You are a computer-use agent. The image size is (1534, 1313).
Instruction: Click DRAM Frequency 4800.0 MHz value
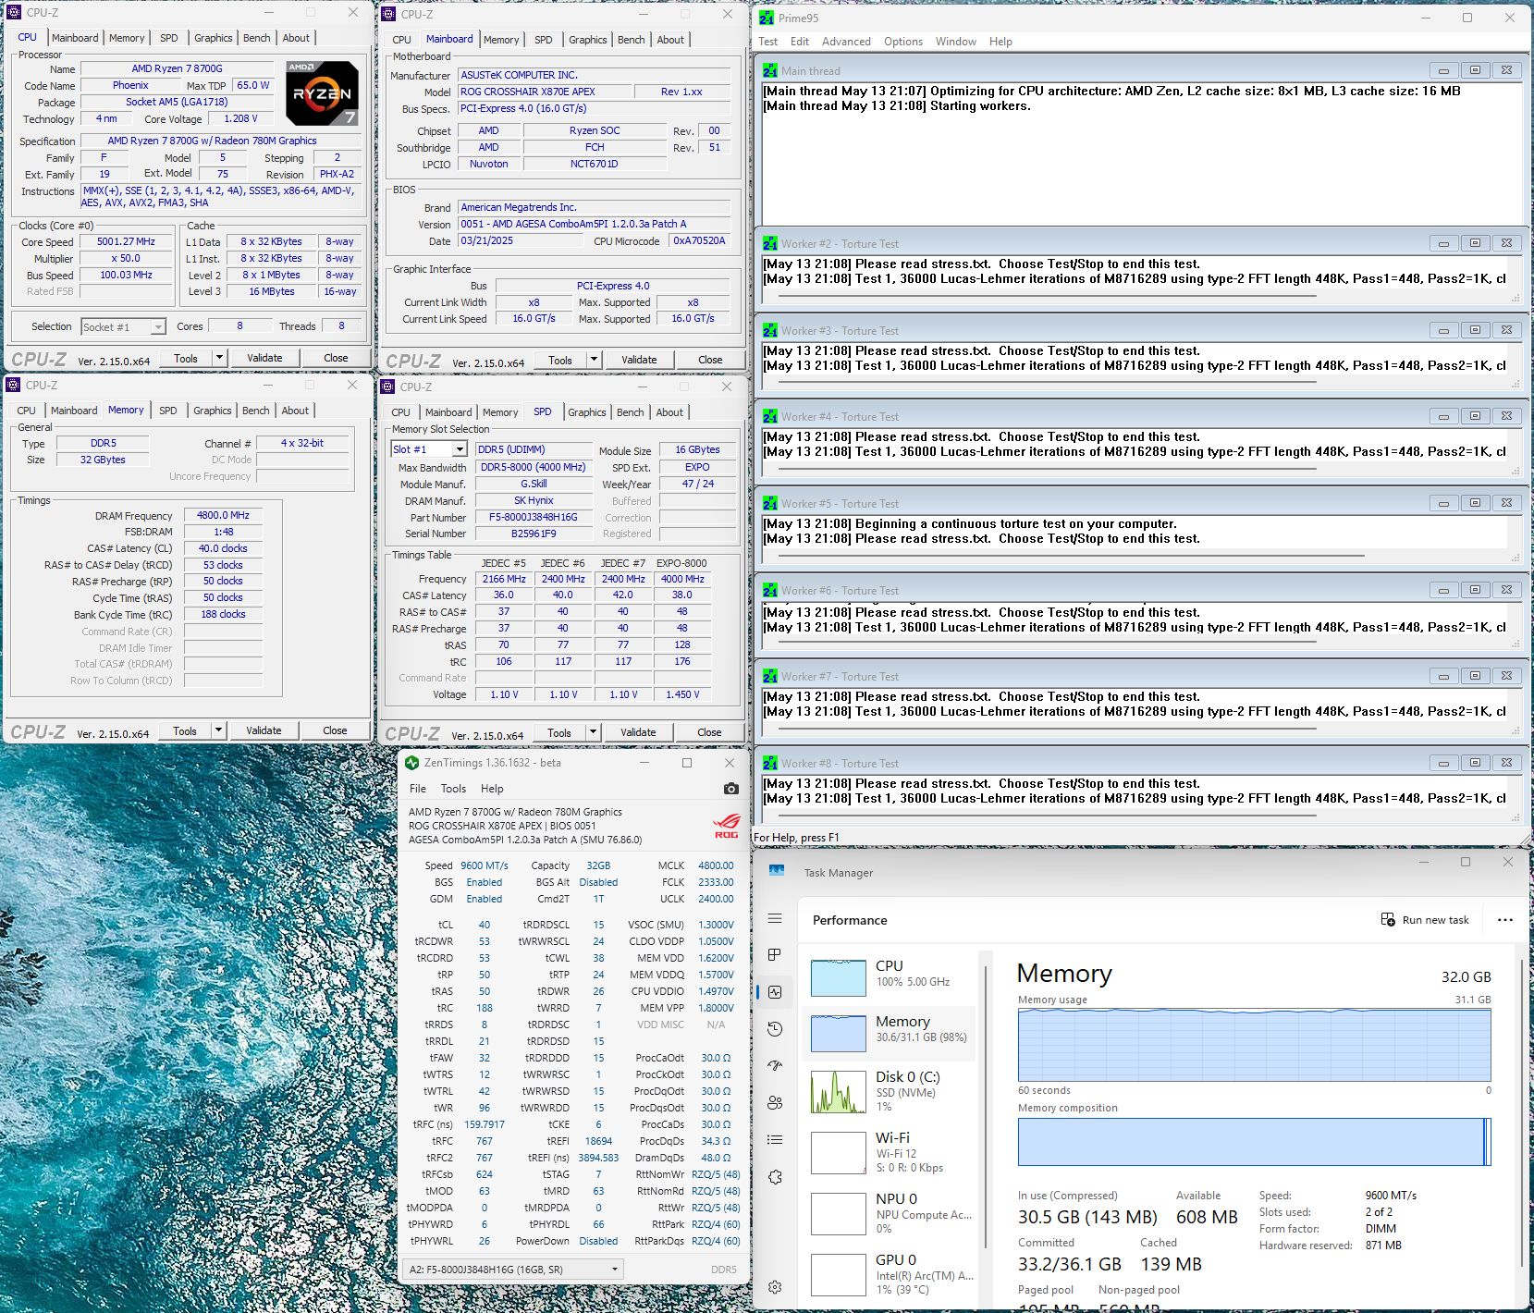click(223, 515)
